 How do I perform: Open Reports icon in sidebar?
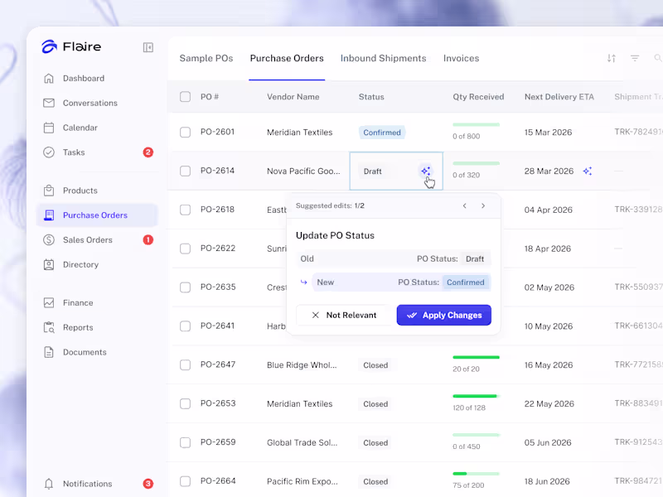(49, 327)
